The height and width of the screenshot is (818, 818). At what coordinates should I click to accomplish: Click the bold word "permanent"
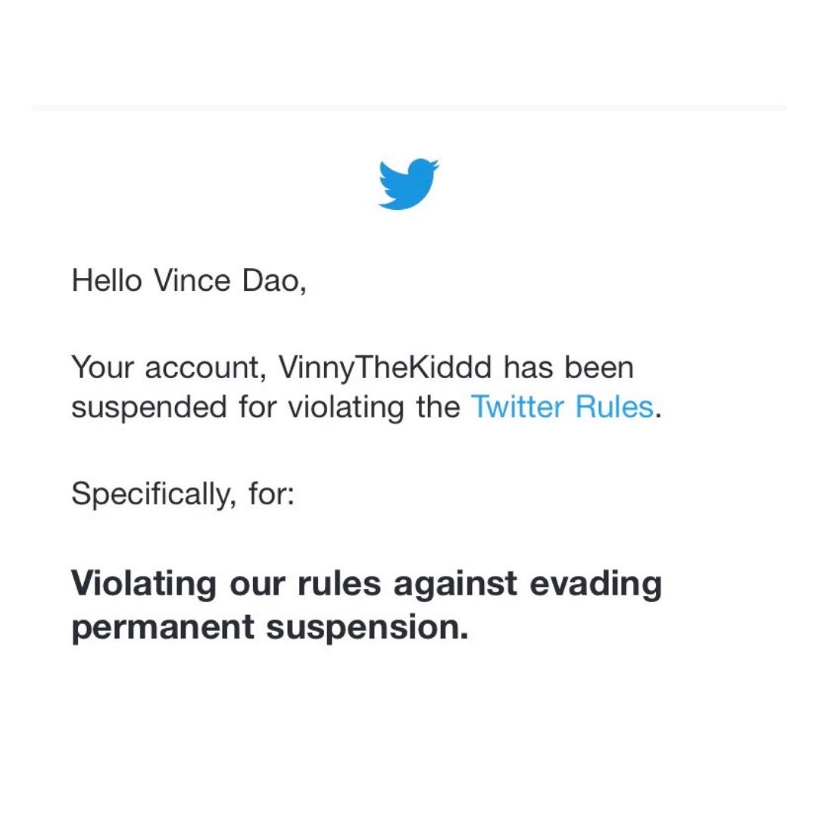coord(163,628)
